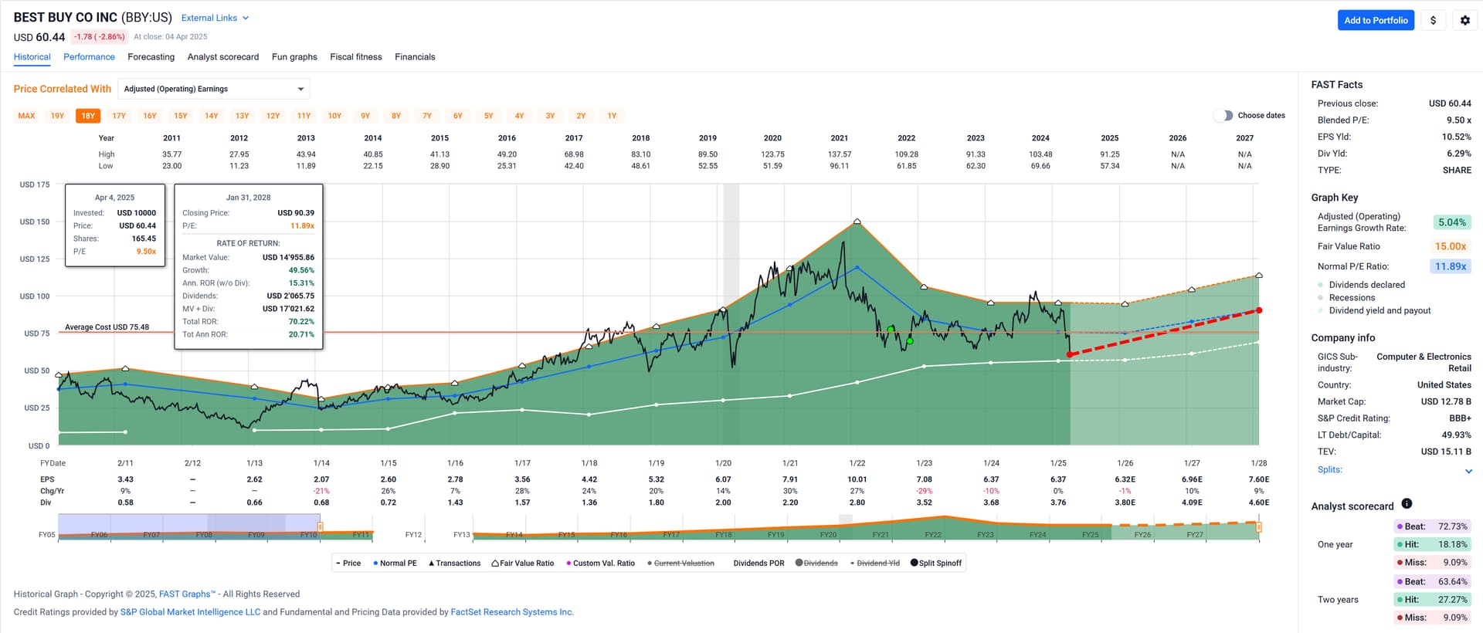The width and height of the screenshot is (1483, 633).
Task: Open S&P Global Market Intelligence LLC link
Action: 190,612
